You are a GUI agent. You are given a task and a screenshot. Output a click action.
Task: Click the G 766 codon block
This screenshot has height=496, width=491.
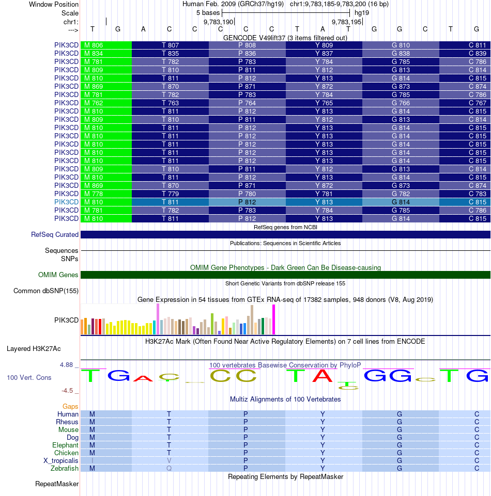401,103
